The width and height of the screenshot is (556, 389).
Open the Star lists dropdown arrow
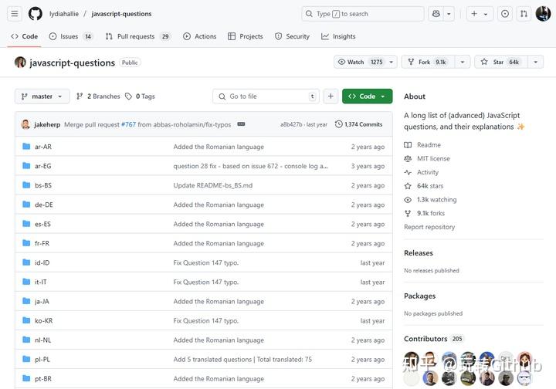(535, 62)
